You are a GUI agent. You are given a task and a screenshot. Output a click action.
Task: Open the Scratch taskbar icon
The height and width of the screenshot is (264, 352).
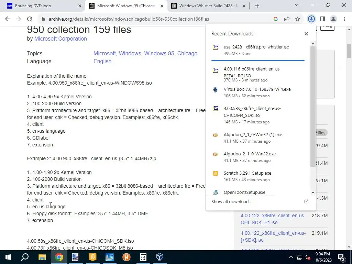93,257
